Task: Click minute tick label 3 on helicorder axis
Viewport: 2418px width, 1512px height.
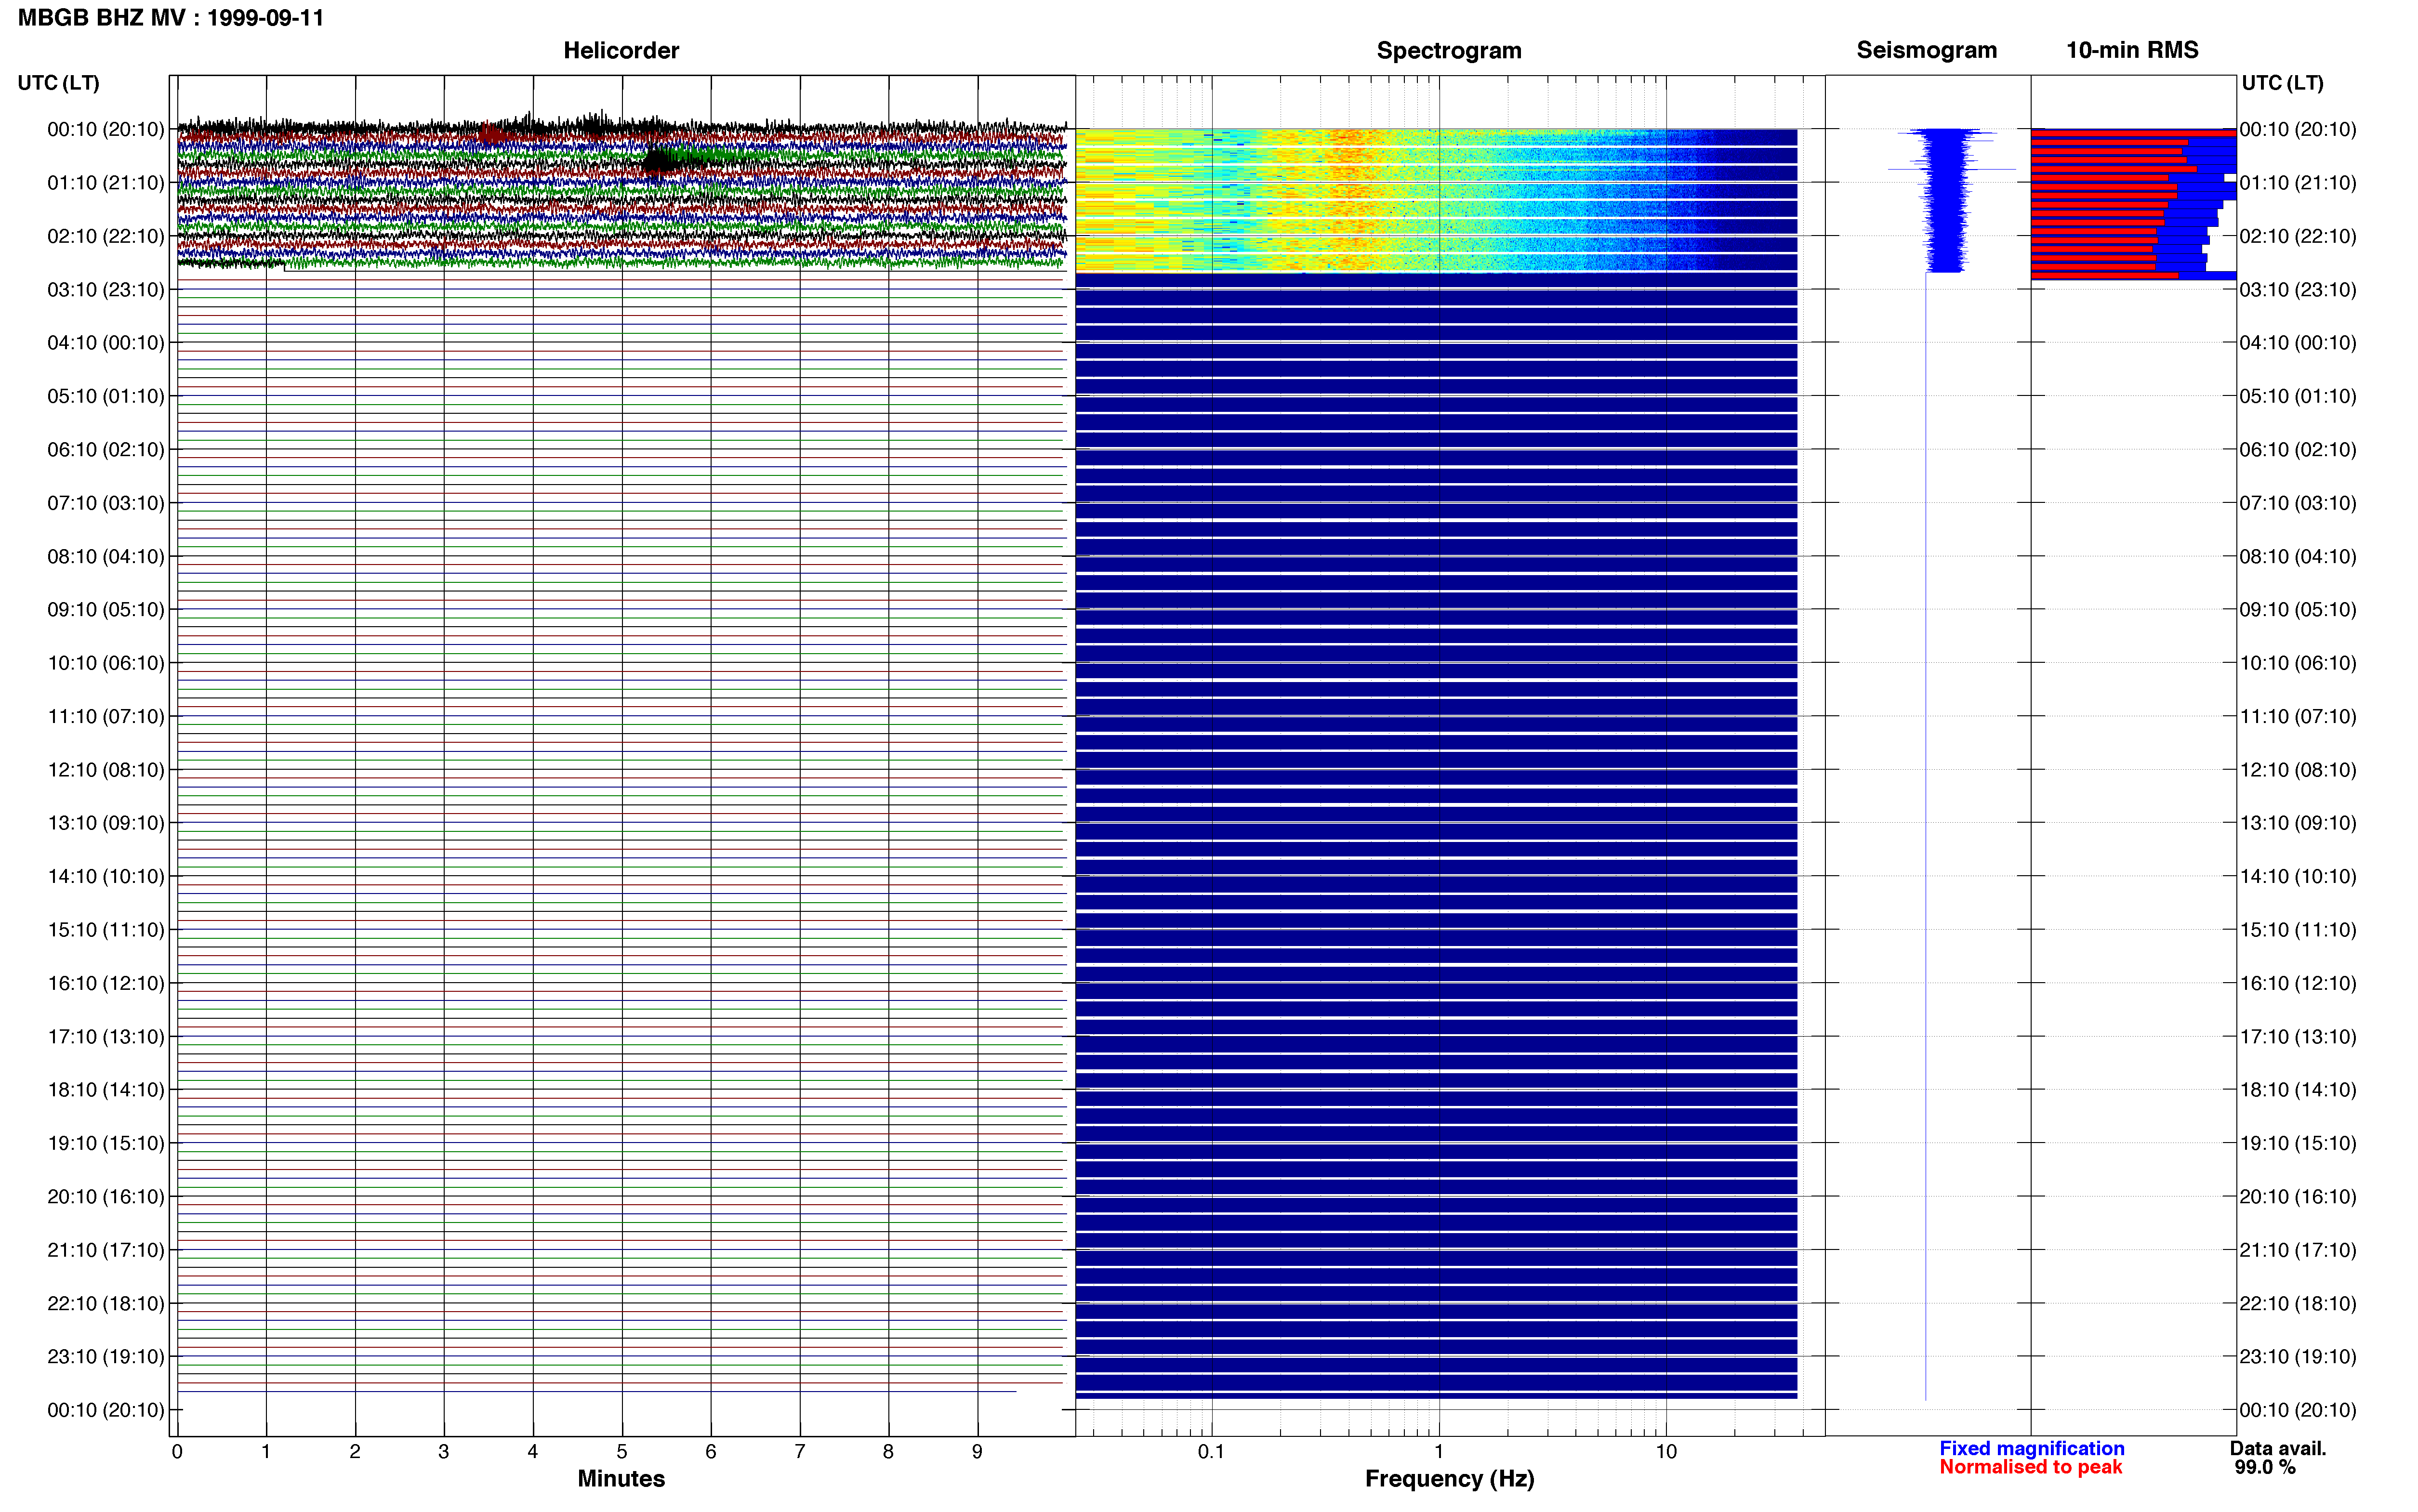Action: click(x=444, y=1452)
